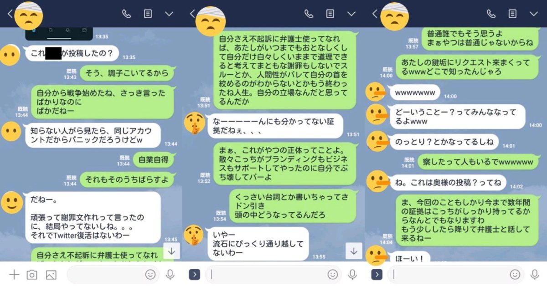Tap the microphone icon in the ほーい! chat
Image resolution: width=547 pixels, height=287 pixels.
[535, 275]
